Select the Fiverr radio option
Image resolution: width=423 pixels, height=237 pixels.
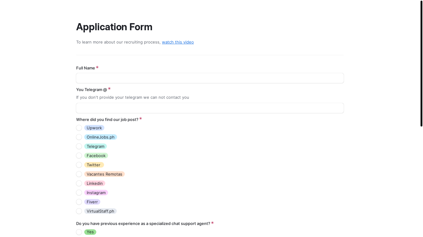click(79, 202)
